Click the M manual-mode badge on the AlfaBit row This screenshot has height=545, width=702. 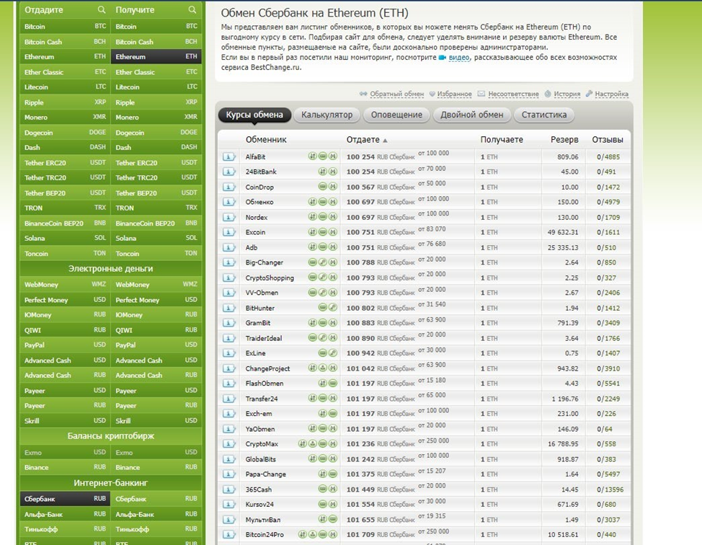[x=333, y=156]
